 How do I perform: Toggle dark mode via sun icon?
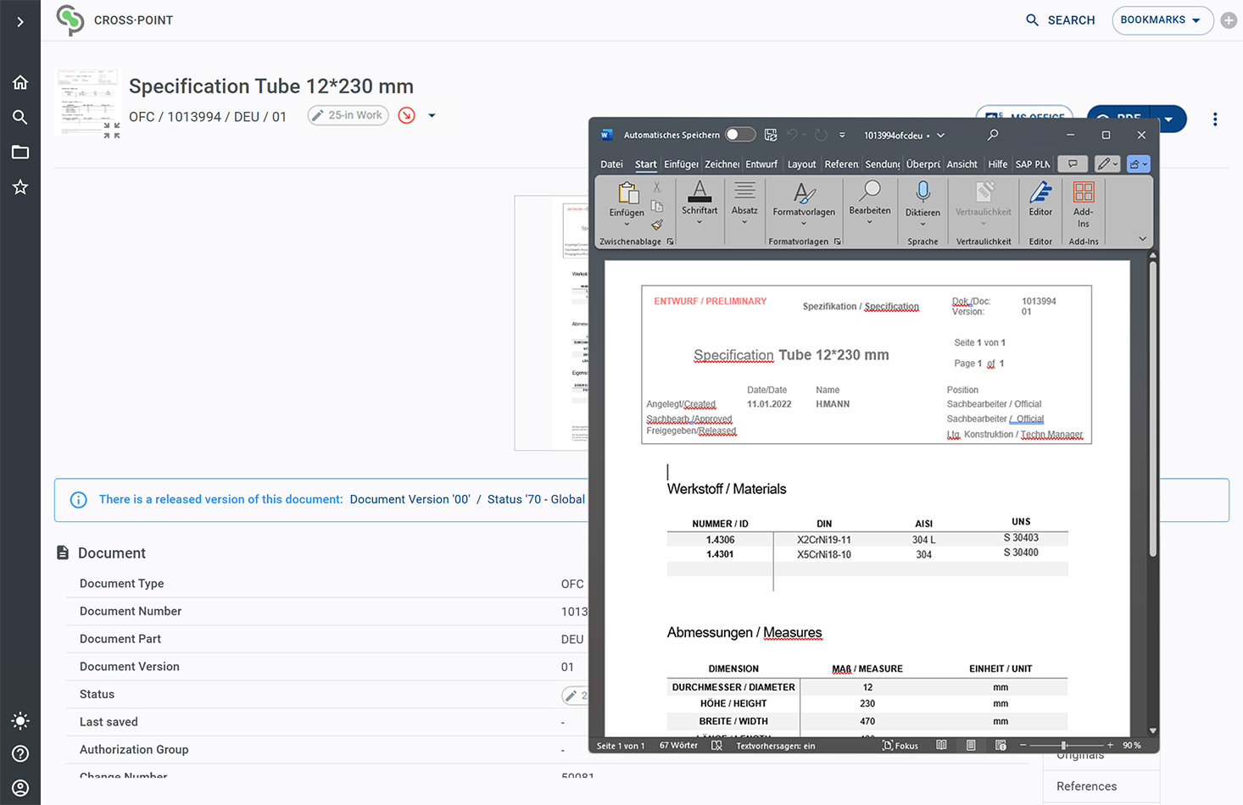[x=20, y=721]
